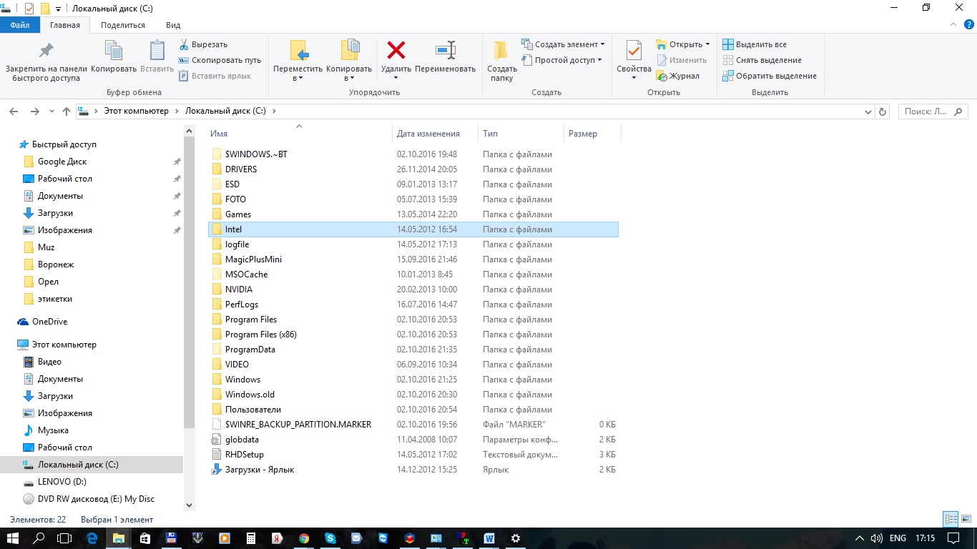Click the Delete (Удалить) red X icon
Screen dimensions: 977x549
tap(396, 51)
